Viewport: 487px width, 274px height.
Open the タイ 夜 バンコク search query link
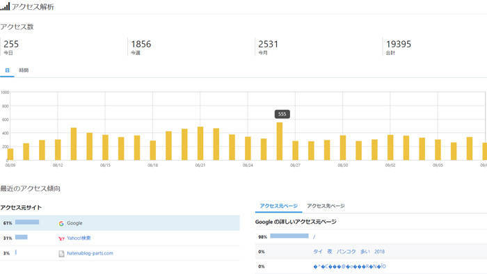point(349,252)
